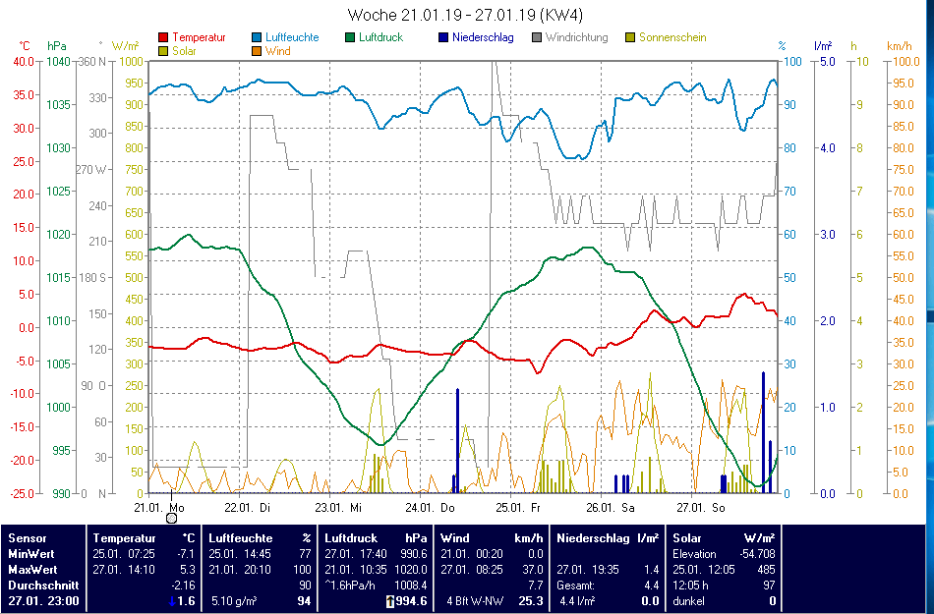Click the air pressure trend up arrow
Viewport: 934px width, 614px height.
point(388,601)
